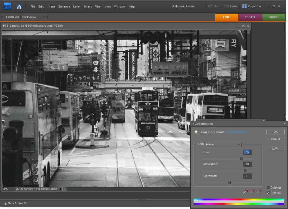Toggle Show Project Bin
Viewport: 288px width, 209px height.
click(16, 203)
